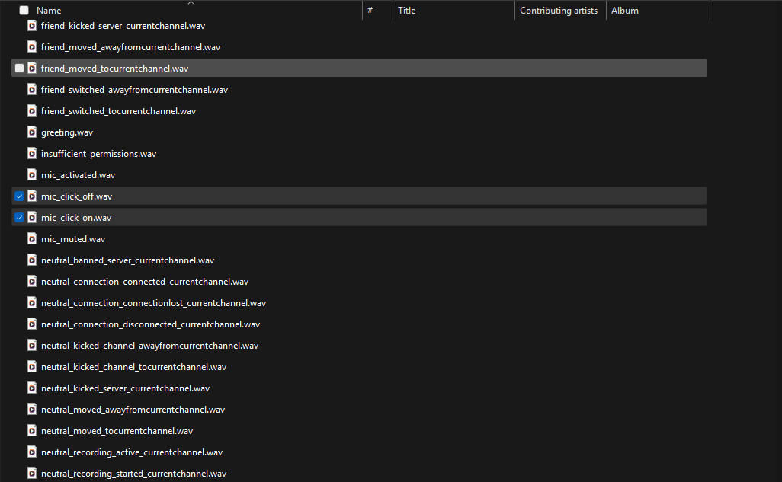This screenshot has width=782, height=482.
Task: Check the friend_moved_tocurrentchannel.wav checkbox
Action: 20,69
